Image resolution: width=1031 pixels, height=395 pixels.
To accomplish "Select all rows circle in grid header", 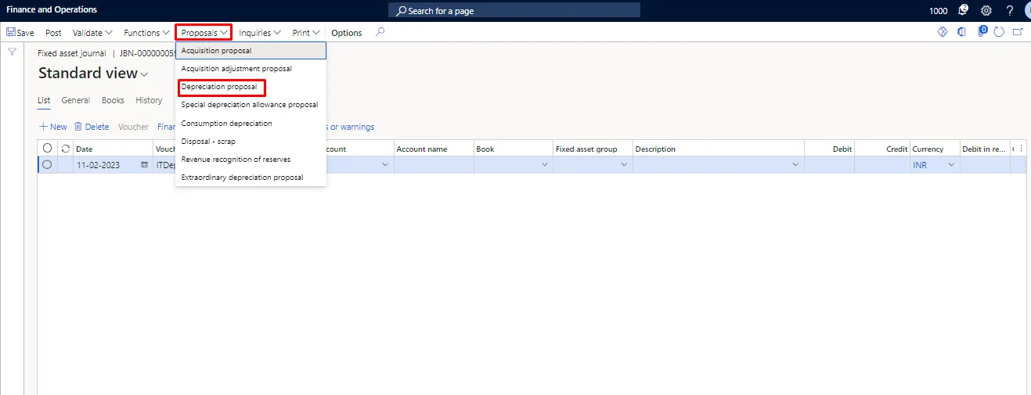I will [x=47, y=149].
